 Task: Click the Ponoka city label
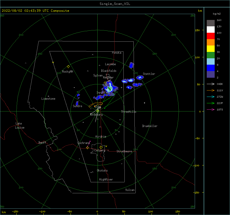tap(117, 53)
